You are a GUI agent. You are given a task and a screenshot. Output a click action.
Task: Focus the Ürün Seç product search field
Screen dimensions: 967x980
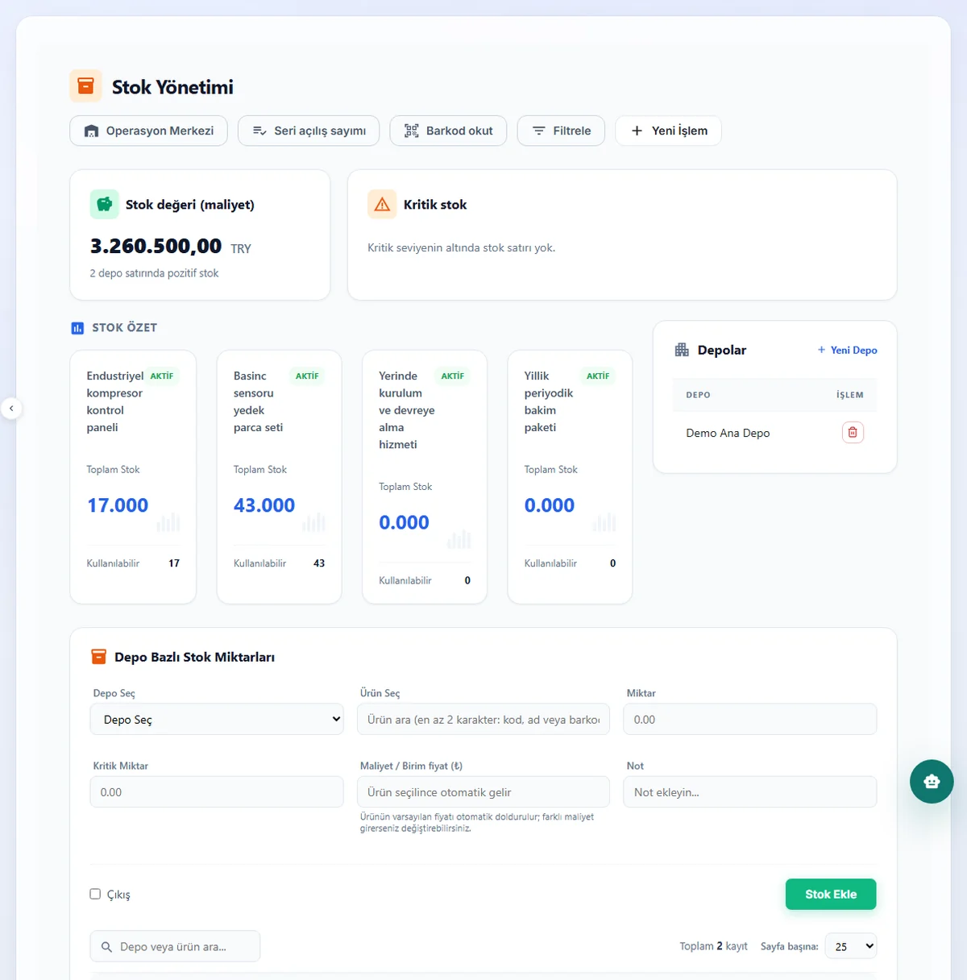coord(483,720)
